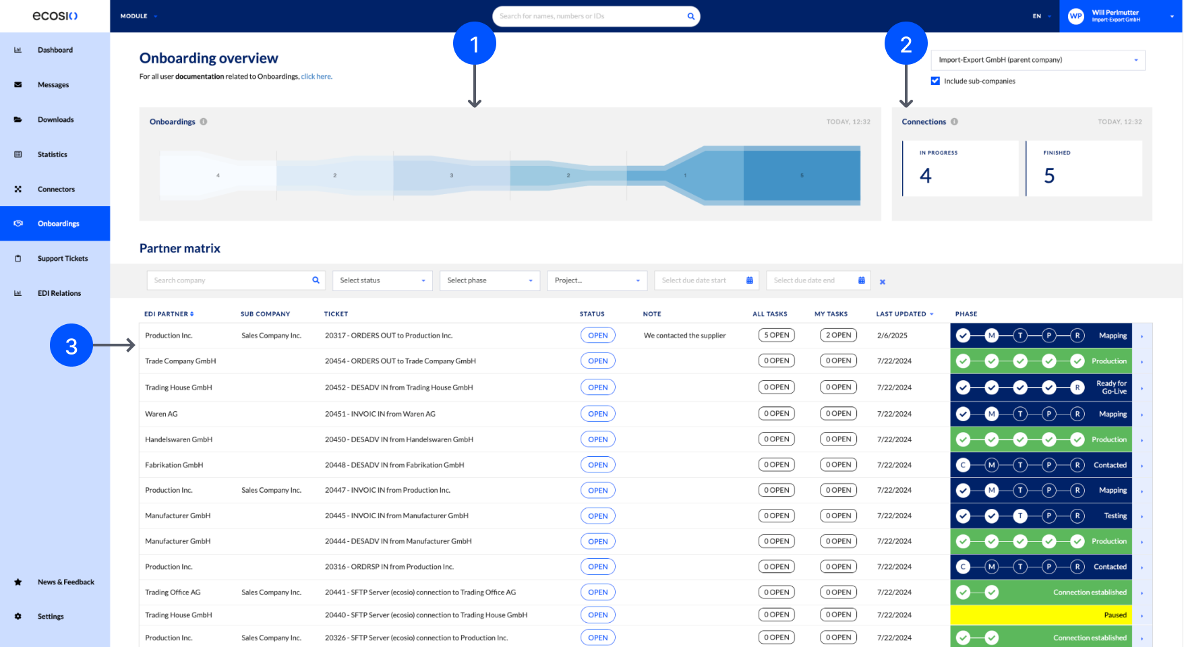Open the Select status dropdown
This screenshot has width=1184, height=647.
[x=382, y=280]
